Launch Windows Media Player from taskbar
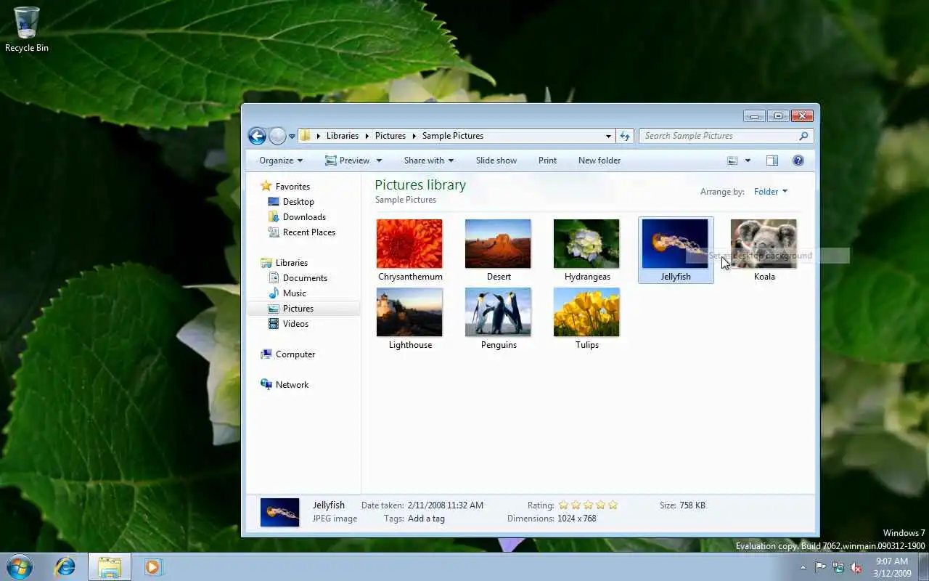 point(153,566)
